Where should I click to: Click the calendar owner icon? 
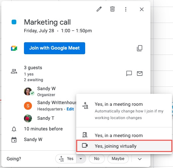tap(14, 140)
